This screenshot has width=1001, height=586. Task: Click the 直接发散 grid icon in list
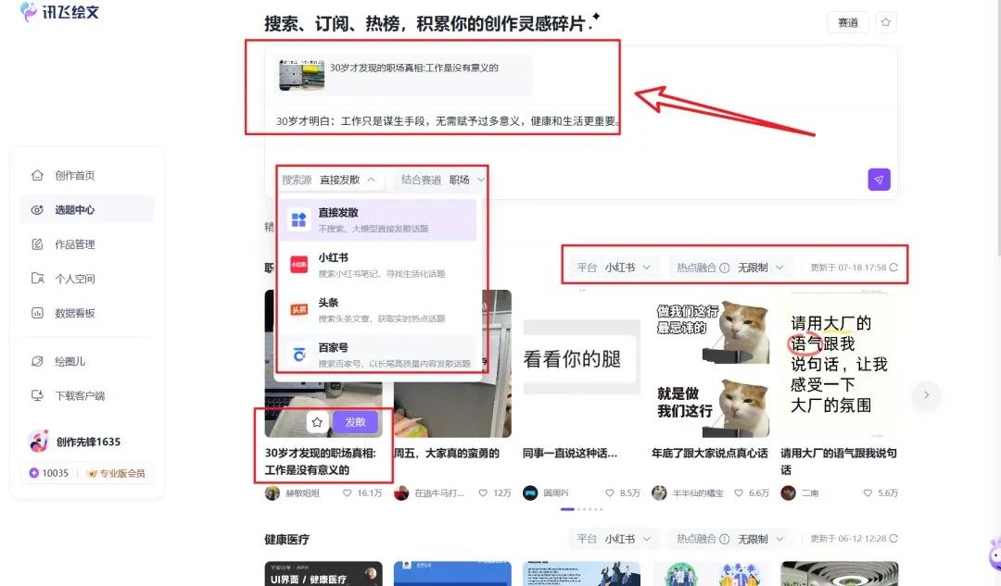point(298,220)
